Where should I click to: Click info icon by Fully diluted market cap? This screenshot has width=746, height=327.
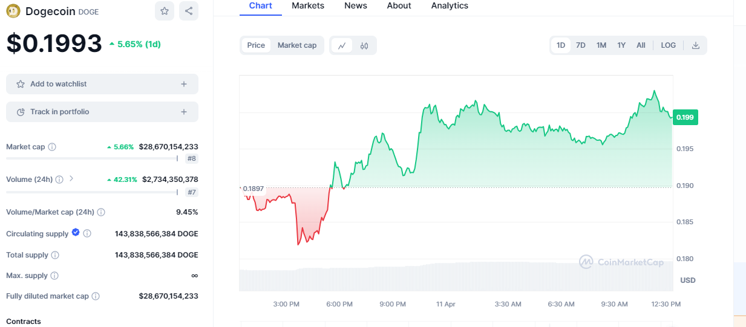pyautogui.click(x=96, y=296)
